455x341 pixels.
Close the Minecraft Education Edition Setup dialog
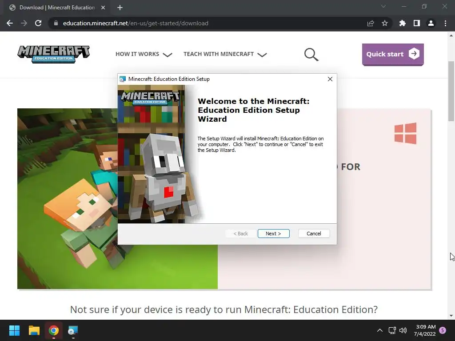coord(330,79)
